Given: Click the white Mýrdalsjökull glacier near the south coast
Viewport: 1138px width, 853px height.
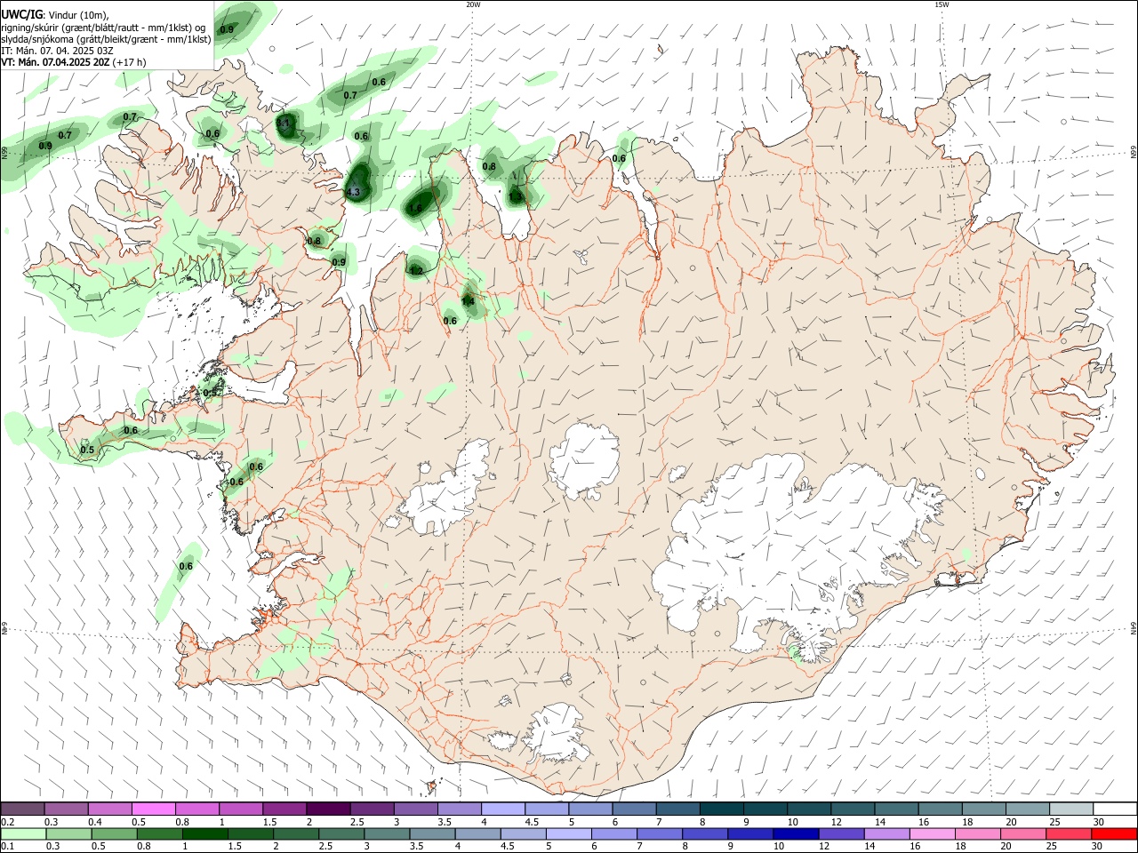Looking at the screenshot, I should point(556,734).
